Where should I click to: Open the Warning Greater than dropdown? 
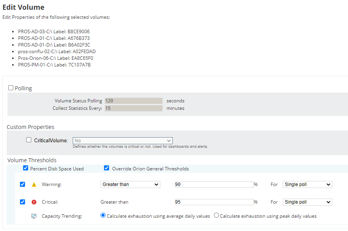130,184
